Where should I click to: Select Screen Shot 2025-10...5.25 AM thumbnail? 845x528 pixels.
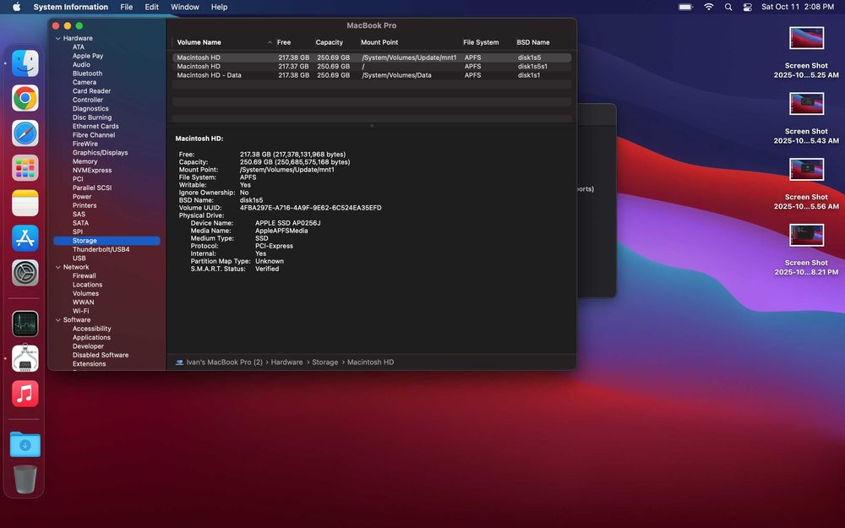pyautogui.click(x=807, y=39)
